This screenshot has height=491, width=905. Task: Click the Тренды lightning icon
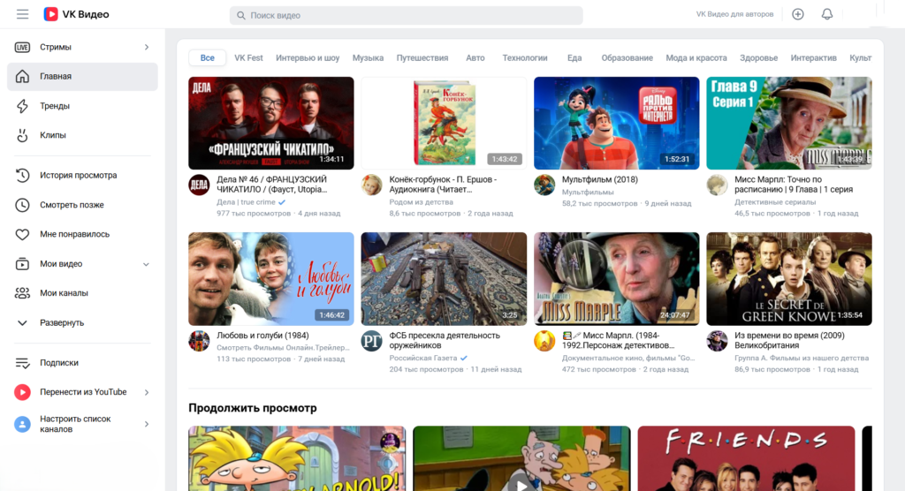[22, 106]
